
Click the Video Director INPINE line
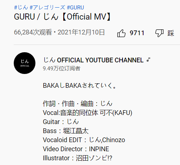[x=76, y=149]
